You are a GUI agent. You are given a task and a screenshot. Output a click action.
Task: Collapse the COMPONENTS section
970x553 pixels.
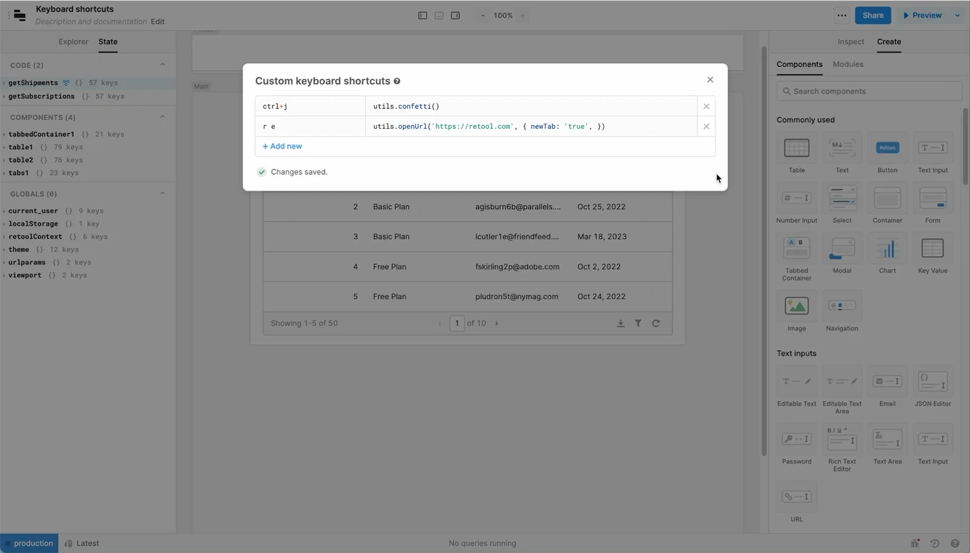click(x=162, y=117)
